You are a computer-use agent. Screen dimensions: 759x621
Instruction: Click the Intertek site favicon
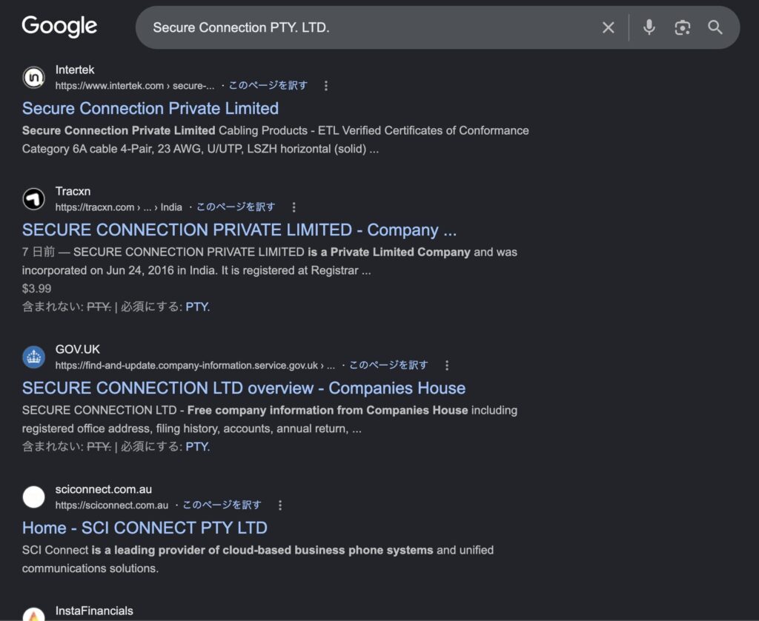click(x=34, y=77)
